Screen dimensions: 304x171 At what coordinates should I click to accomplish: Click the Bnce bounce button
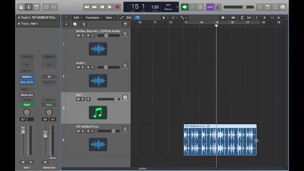point(53,158)
